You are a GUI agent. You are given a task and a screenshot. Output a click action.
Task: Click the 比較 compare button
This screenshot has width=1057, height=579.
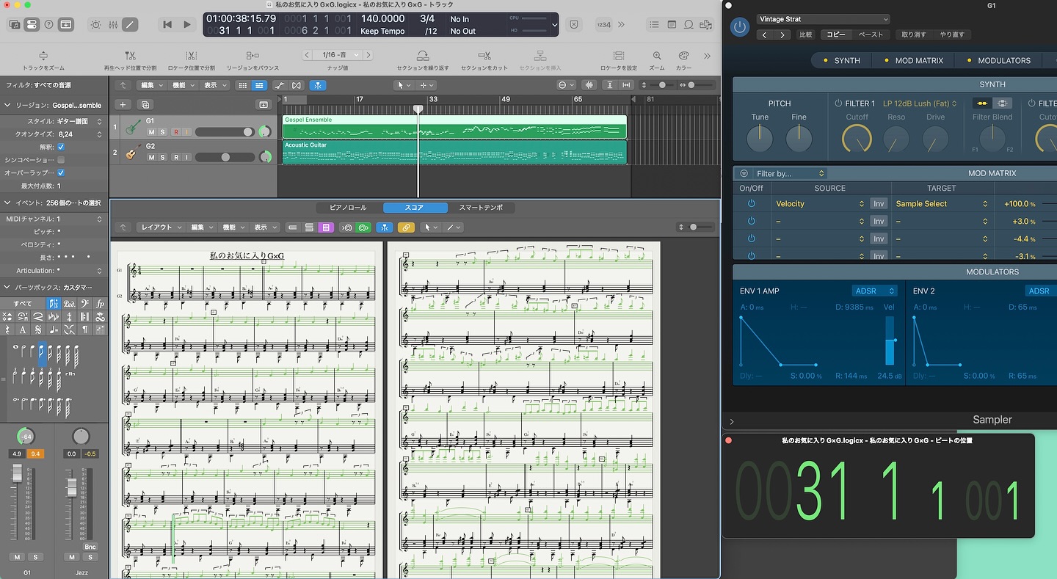click(x=805, y=34)
